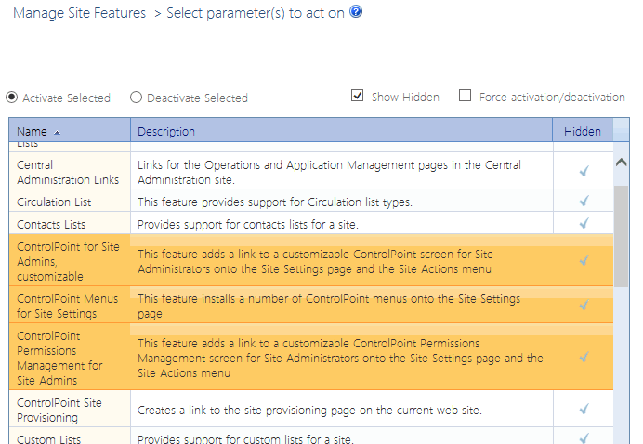
Task: Select the Activate Selected radio button
Action: pyautogui.click(x=12, y=98)
